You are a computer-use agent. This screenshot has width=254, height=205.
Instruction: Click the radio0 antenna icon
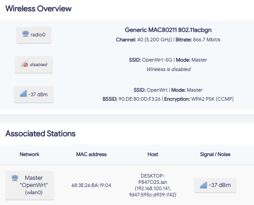coord(25,34)
